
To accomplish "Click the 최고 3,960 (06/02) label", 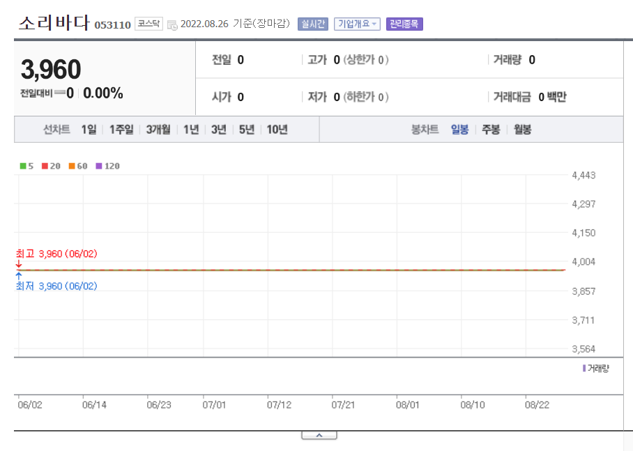I will [56, 254].
